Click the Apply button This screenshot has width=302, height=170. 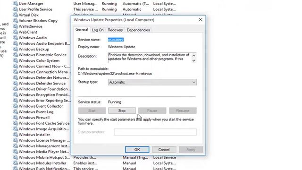[x=191, y=150]
